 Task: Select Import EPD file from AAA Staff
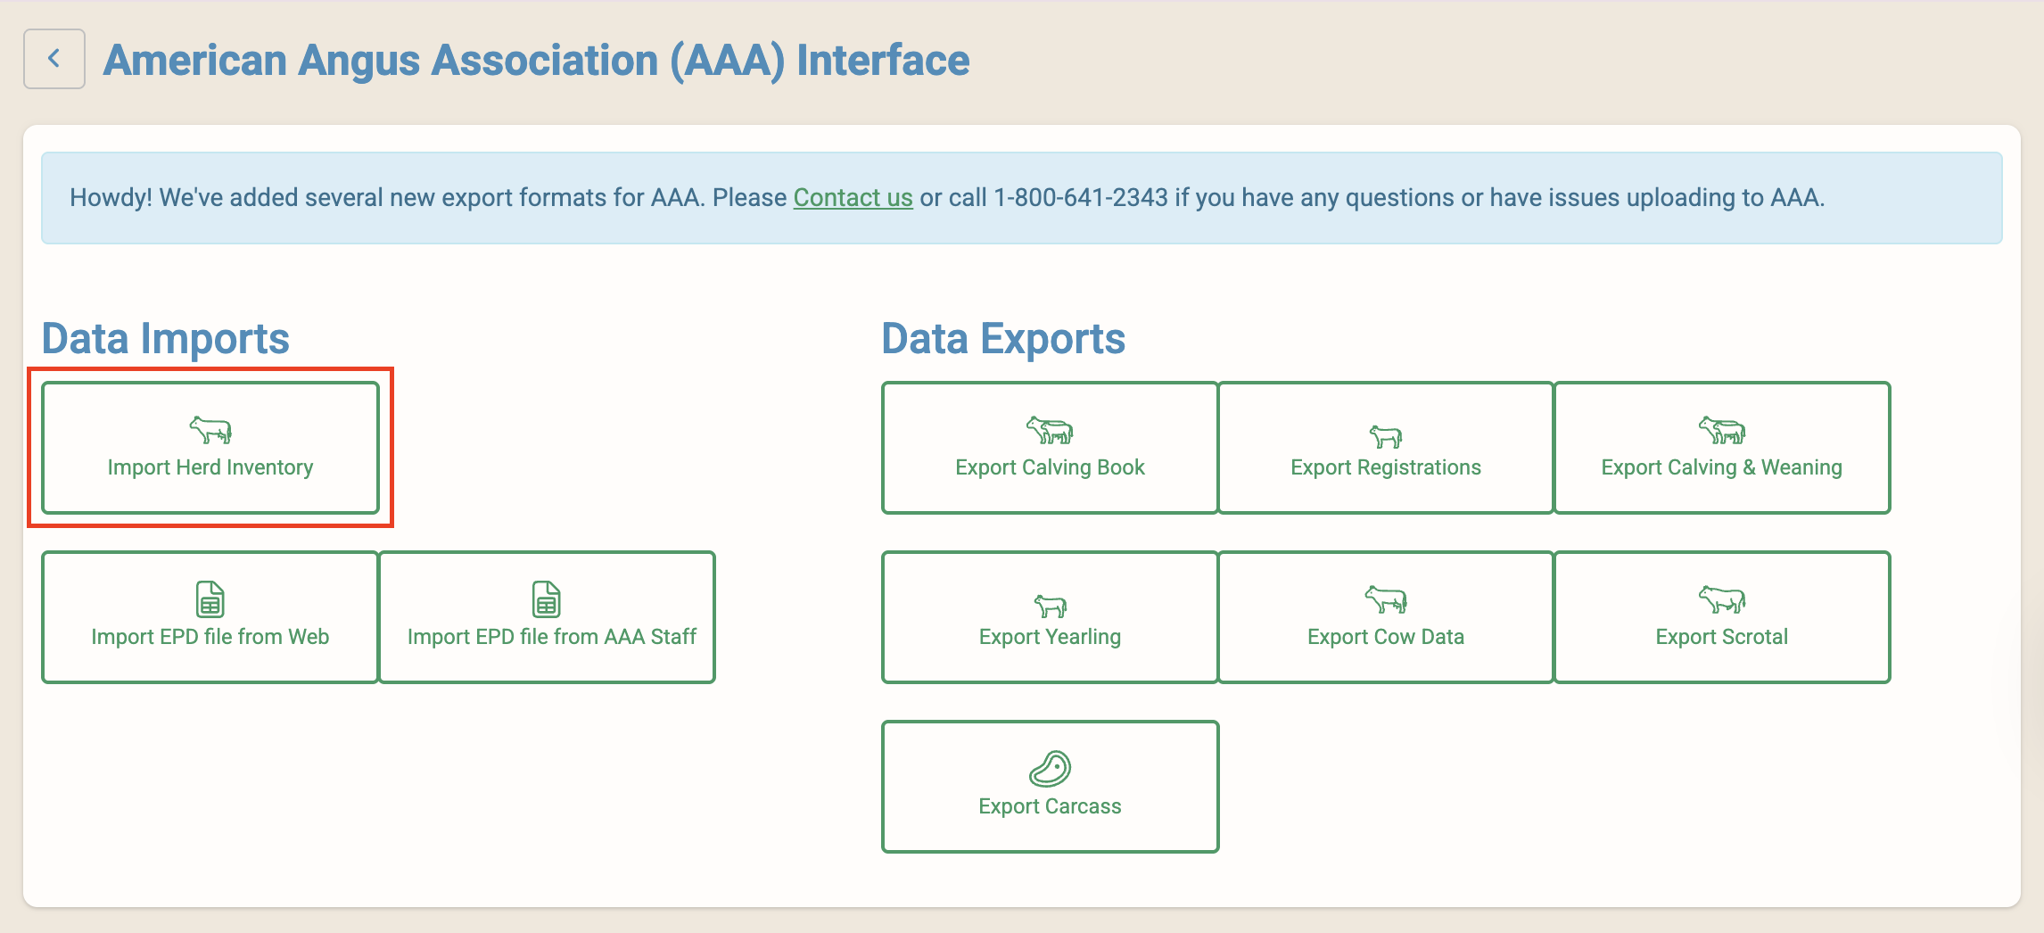coord(548,617)
